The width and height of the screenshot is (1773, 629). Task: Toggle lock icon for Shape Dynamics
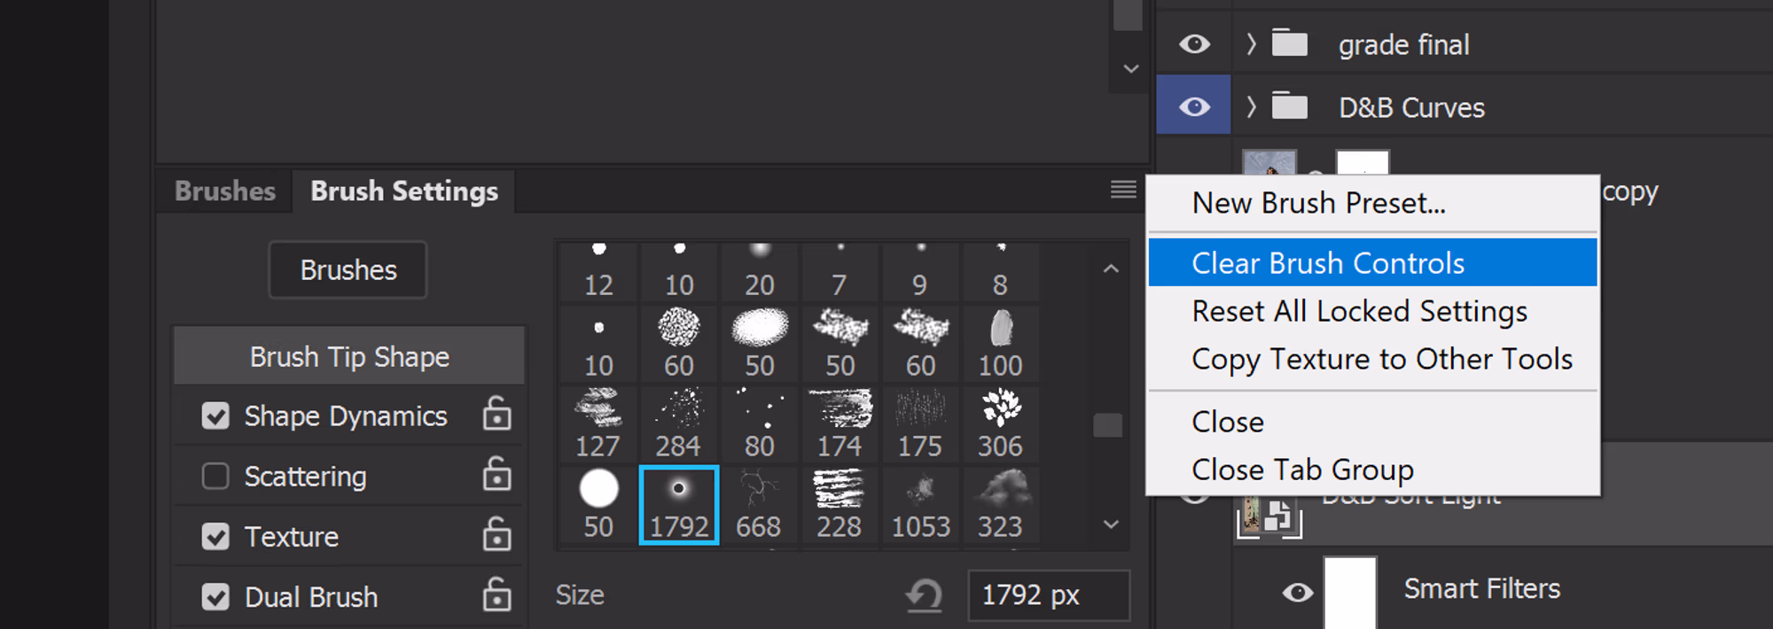(x=496, y=415)
